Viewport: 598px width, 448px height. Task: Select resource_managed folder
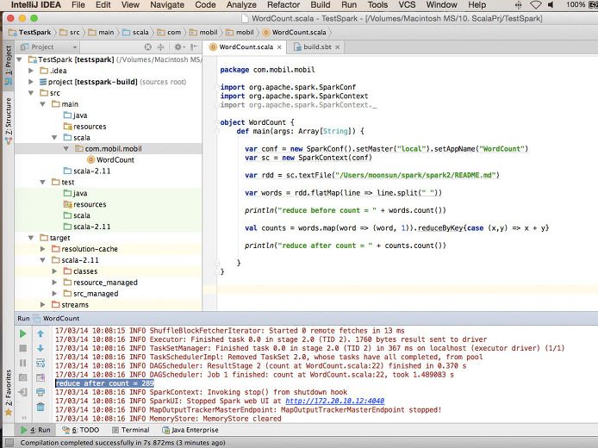pos(100,283)
